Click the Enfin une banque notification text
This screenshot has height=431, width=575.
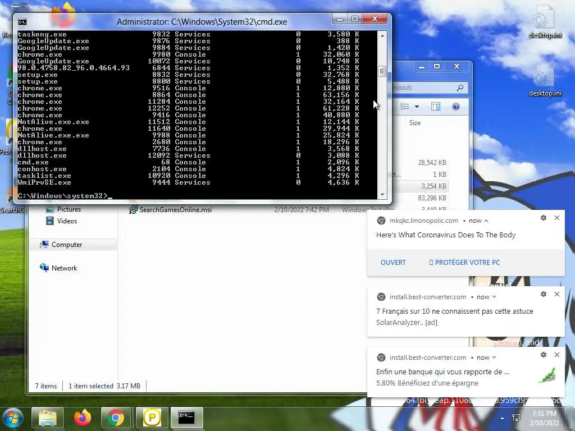click(442, 372)
